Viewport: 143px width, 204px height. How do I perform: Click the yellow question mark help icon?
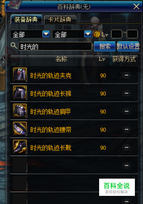tap(97, 34)
